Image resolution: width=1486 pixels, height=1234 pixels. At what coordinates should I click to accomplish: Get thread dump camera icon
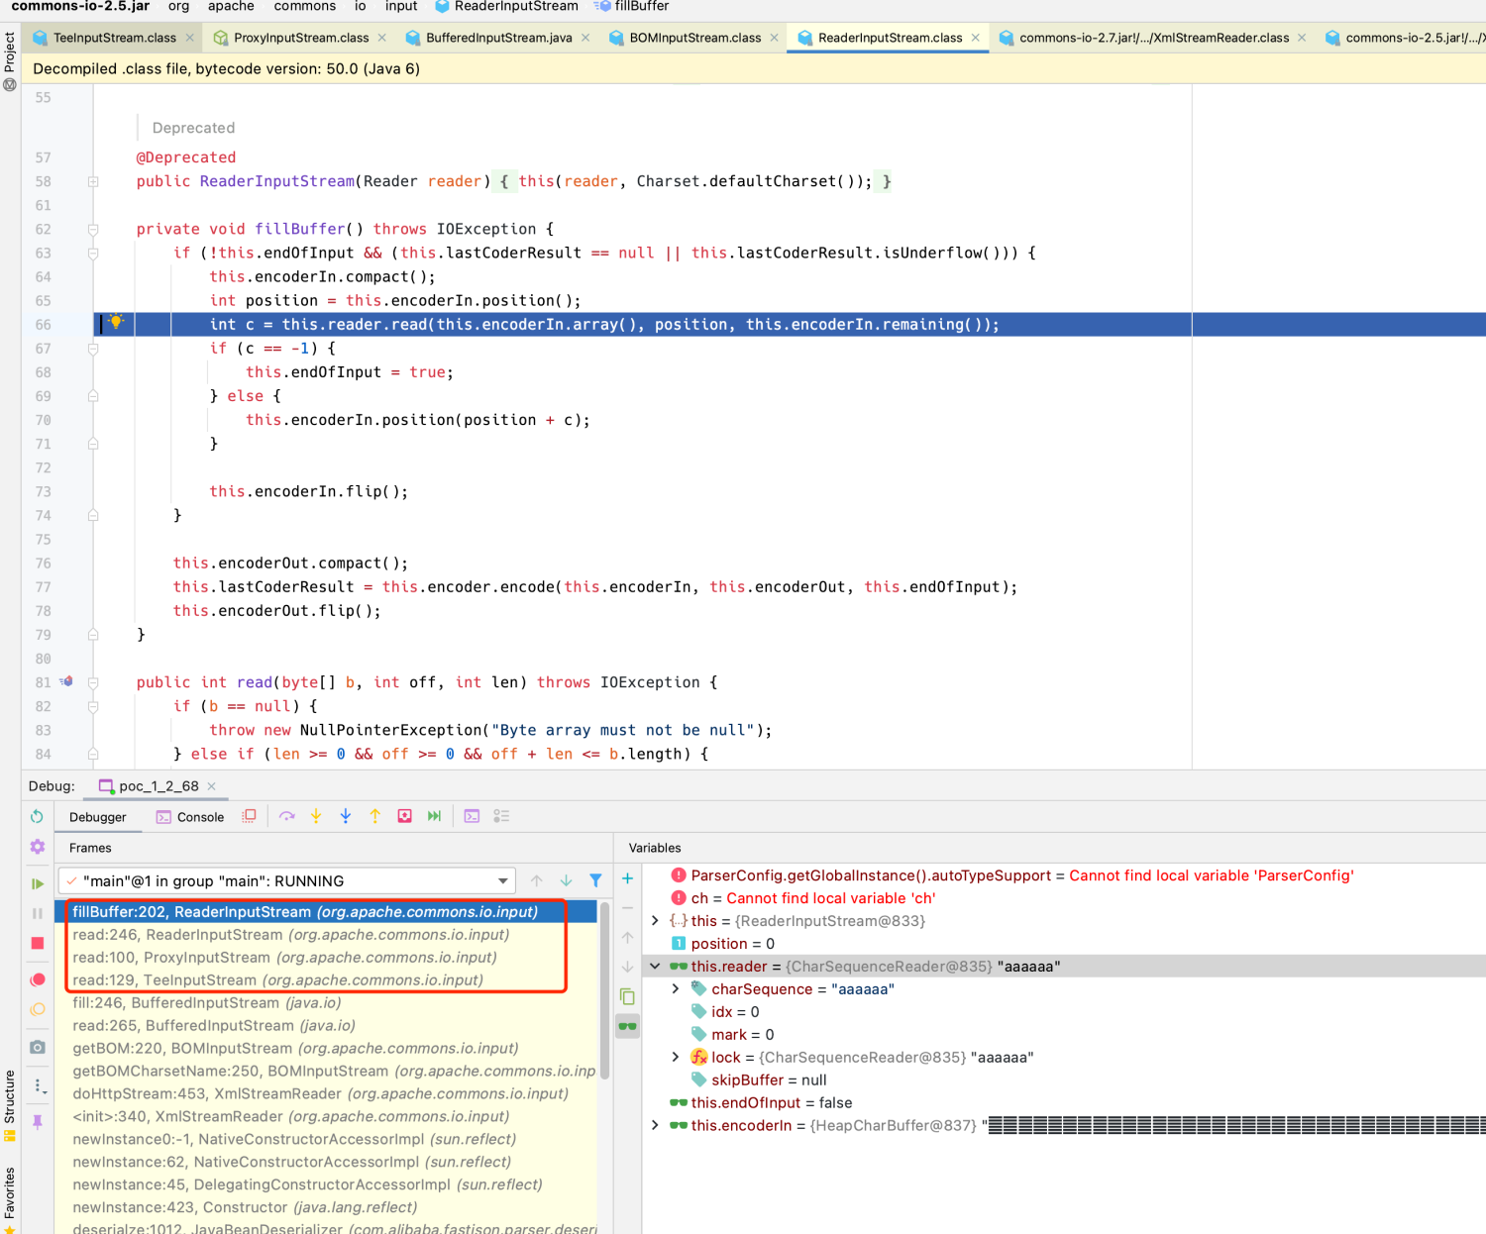coord(37,1047)
